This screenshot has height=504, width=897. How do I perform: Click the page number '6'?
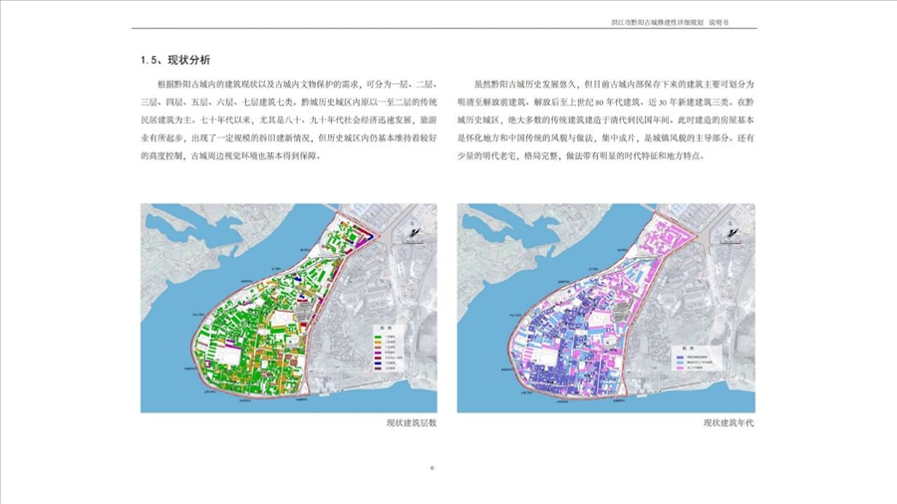point(432,468)
